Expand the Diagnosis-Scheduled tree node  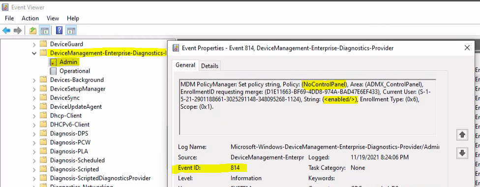click(x=34, y=160)
